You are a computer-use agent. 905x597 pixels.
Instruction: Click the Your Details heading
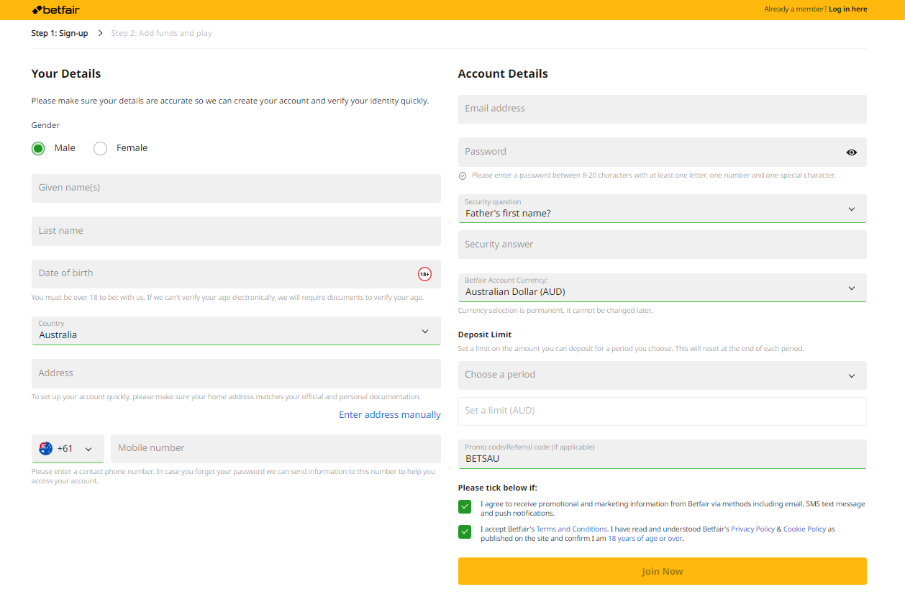tap(66, 73)
